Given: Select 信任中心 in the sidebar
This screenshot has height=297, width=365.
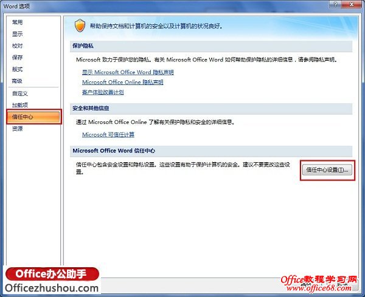Looking at the screenshot, I should (33, 117).
